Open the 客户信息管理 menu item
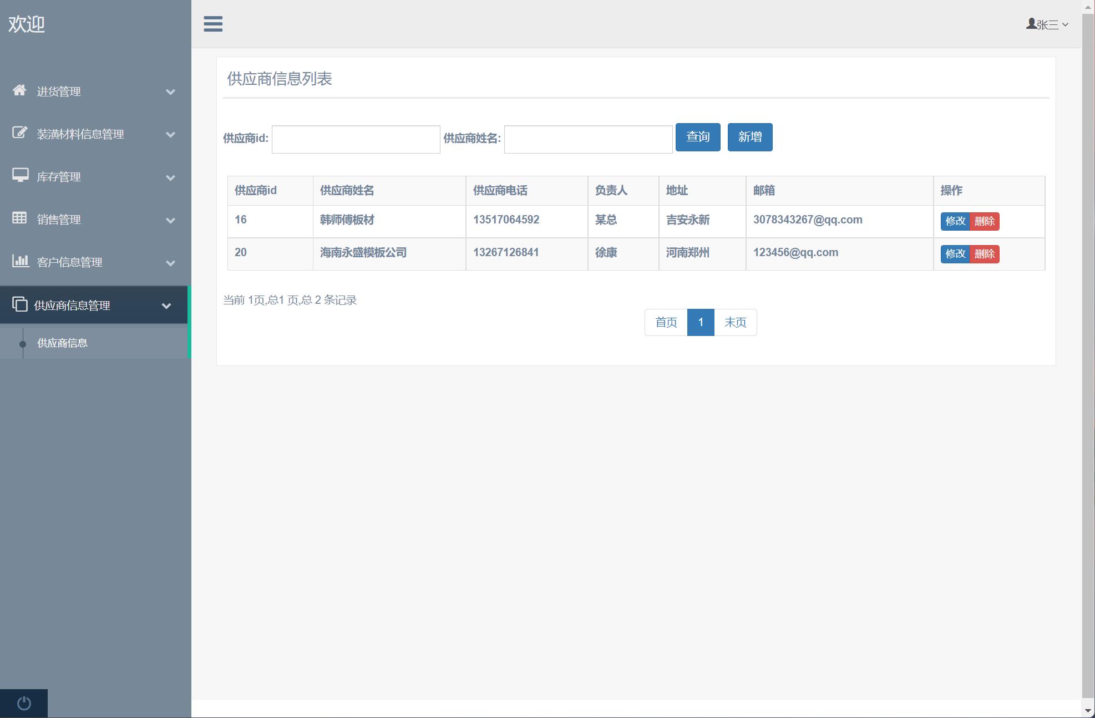 point(69,262)
